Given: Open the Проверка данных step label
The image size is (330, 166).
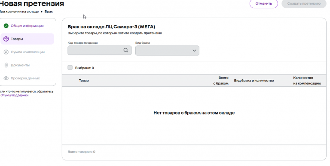Looking at the screenshot, I should (25, 78).
